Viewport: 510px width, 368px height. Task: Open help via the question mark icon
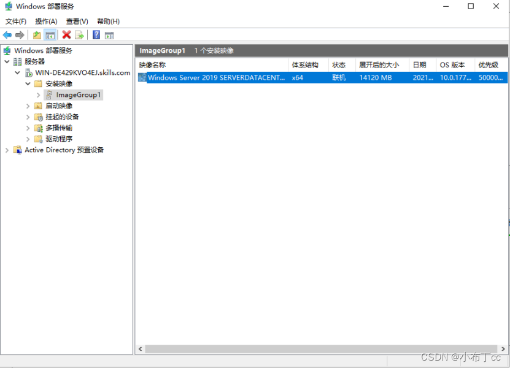(96, 35)
